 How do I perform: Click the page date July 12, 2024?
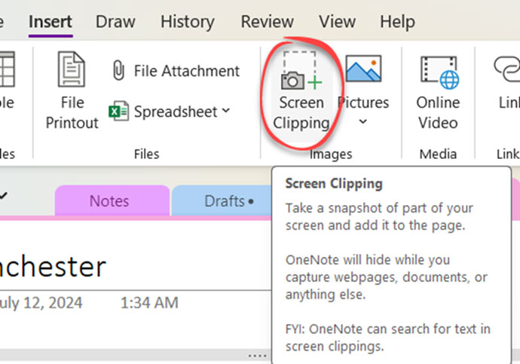coord(41,304)
